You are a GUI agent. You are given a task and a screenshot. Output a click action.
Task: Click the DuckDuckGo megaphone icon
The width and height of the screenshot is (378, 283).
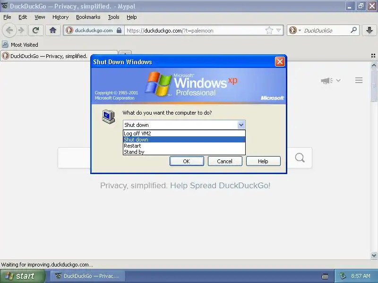(x=326, y=81)
